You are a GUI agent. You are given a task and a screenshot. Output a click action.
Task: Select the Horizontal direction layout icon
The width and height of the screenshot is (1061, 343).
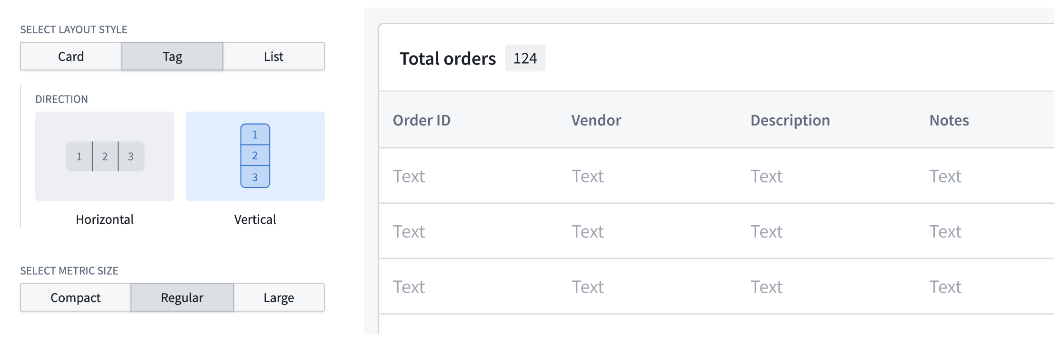[104, 155]
